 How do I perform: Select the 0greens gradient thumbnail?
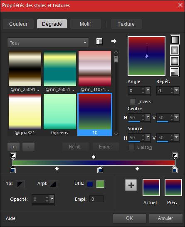tap(60, 114)
